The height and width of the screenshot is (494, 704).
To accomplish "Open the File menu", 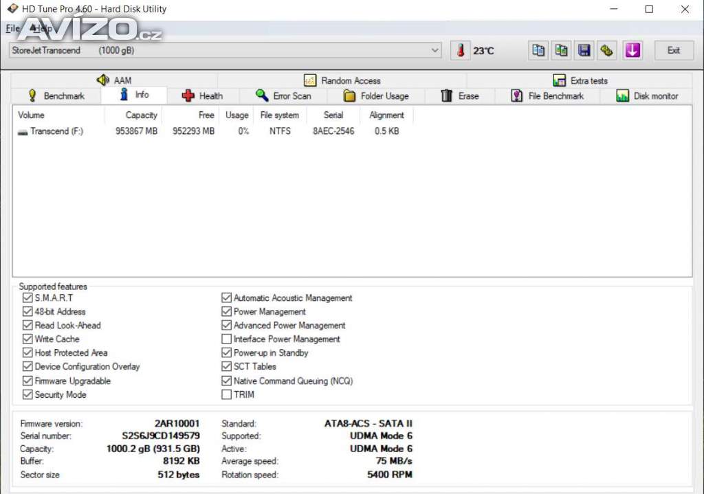I will pos(12,28).
